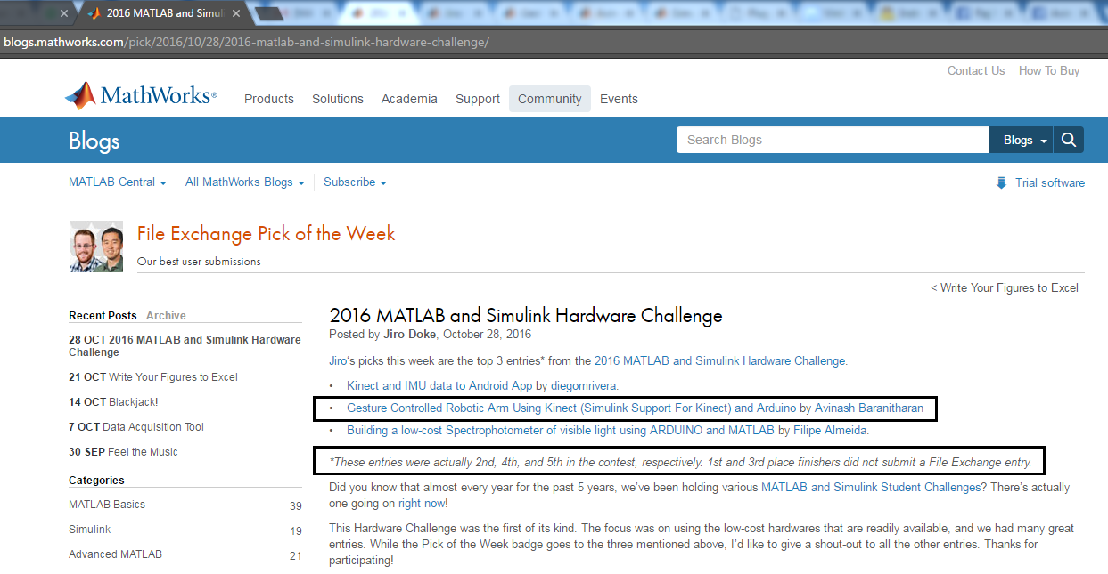The height and width of the screenshot is (574, 1108).
Task: Click the Avinash Baranitharan author link
Action: [x=869, y=408]
